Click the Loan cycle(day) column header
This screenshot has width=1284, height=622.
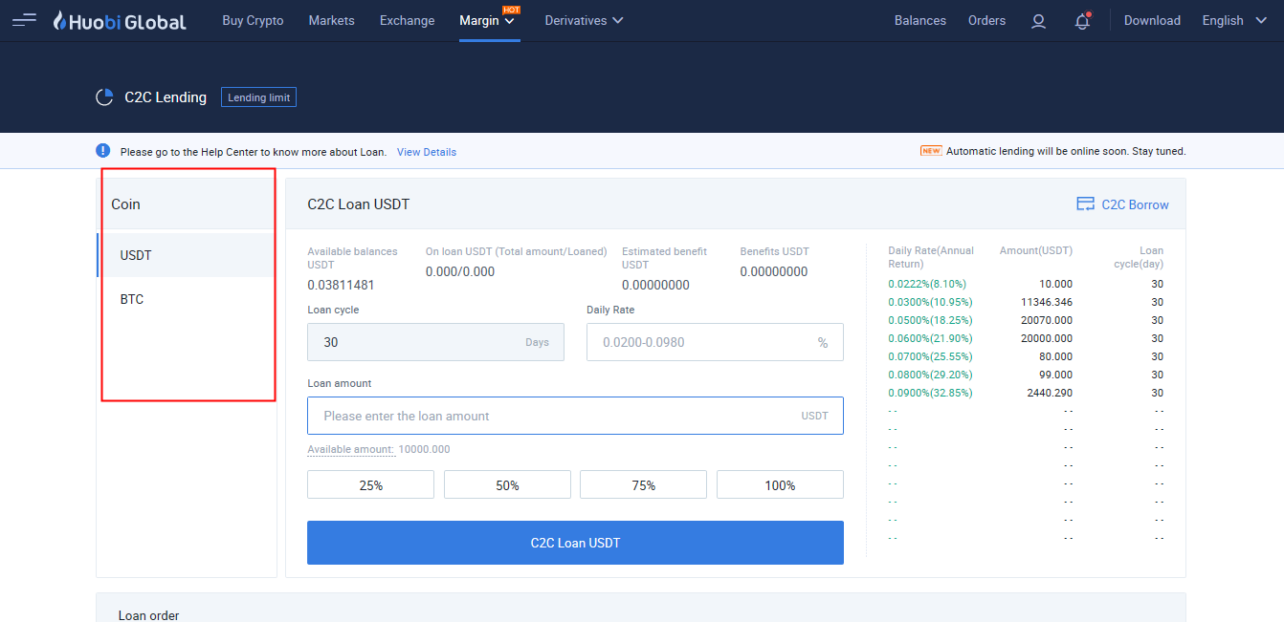coord(1139,257)
